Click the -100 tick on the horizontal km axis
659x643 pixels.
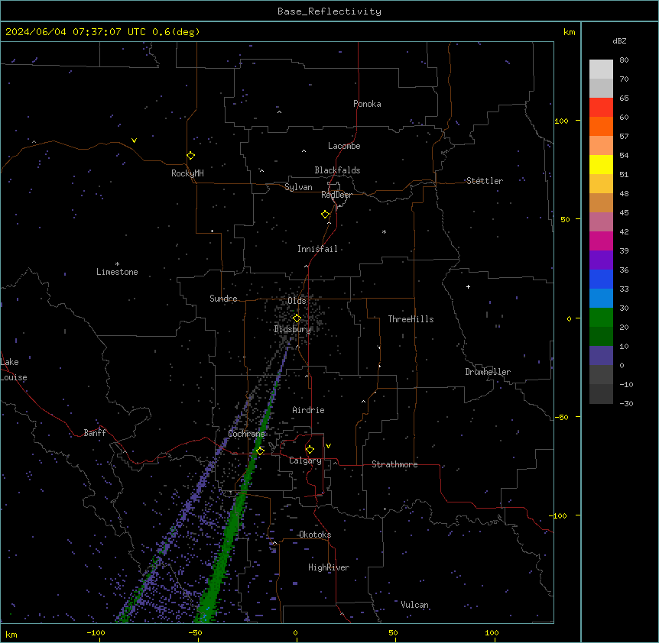tap(96, 632)
